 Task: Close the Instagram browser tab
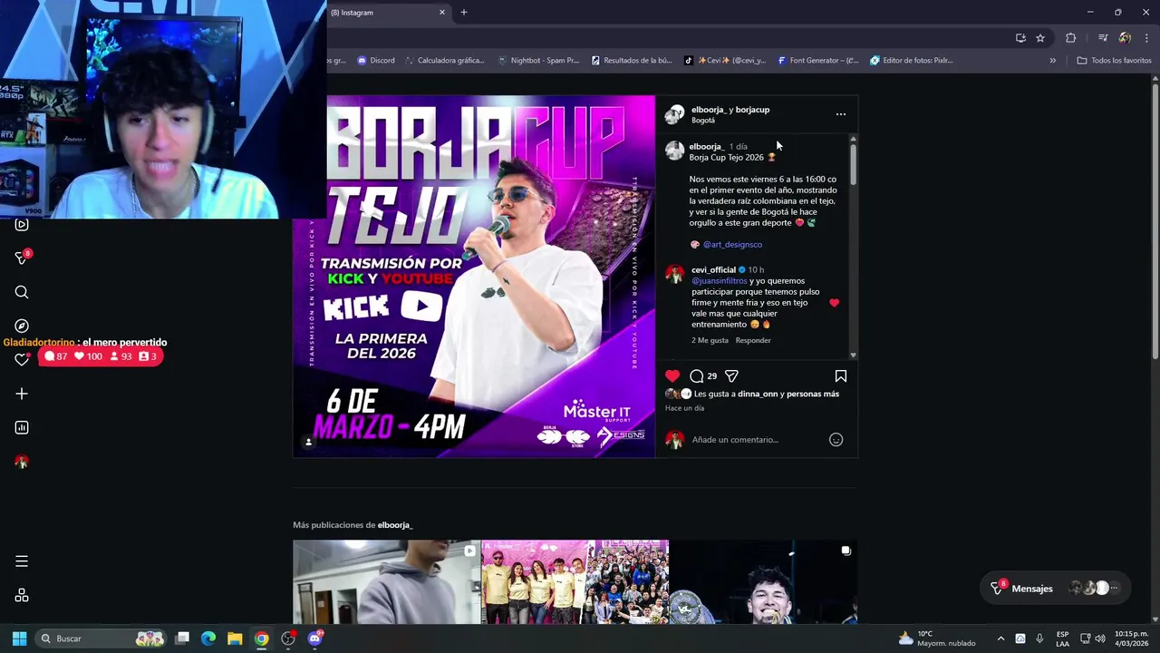[x=442, y=13]
